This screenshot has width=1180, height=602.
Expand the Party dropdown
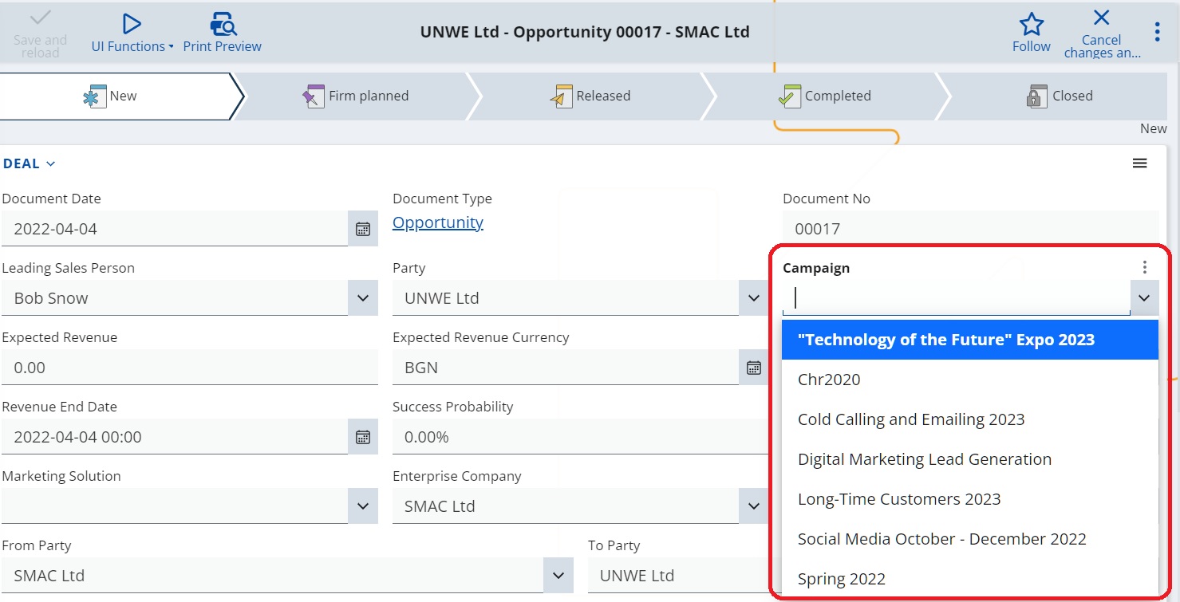754,298
